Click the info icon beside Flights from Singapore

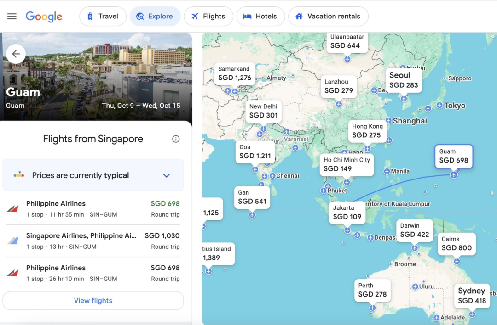click(x=176, y=139)
